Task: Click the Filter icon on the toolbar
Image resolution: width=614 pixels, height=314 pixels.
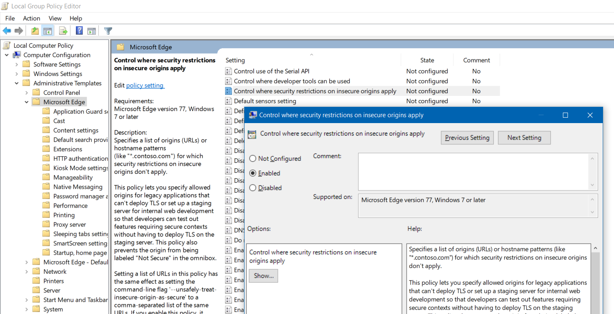Action: (108, 30)
